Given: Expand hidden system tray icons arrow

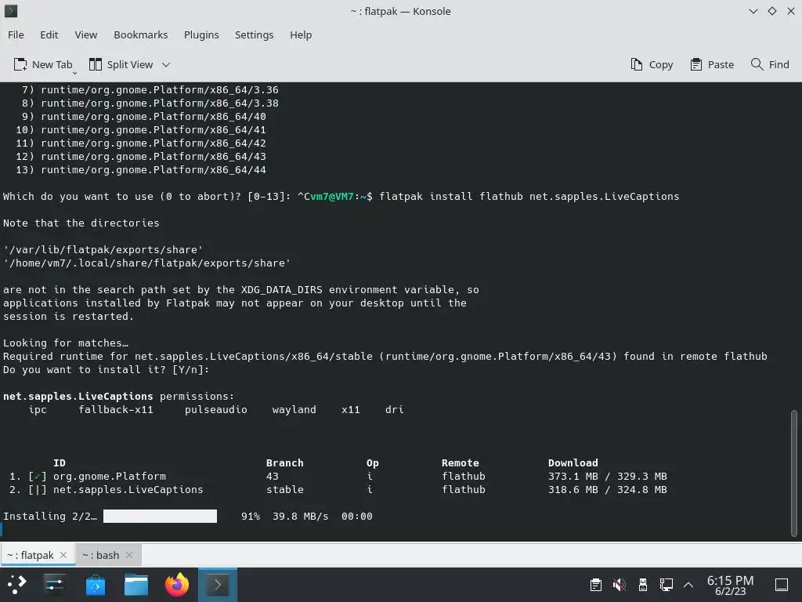Looking at the screenshot, I should point(688,585).
